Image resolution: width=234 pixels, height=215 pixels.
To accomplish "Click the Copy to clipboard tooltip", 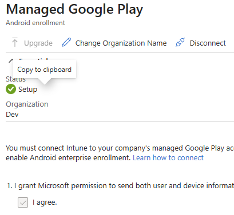I will pyautogui.click(x=44, y=70).
